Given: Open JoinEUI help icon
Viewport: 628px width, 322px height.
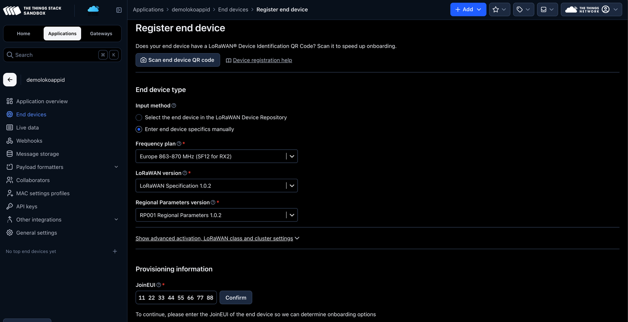Looking at the screenshot, I should tap(159, 285).
